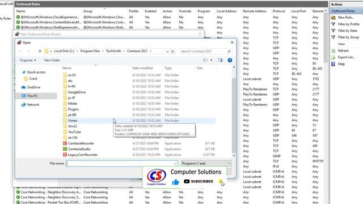
Task: Open the Organize dropdown menu
Action: (x=28, y=60)
